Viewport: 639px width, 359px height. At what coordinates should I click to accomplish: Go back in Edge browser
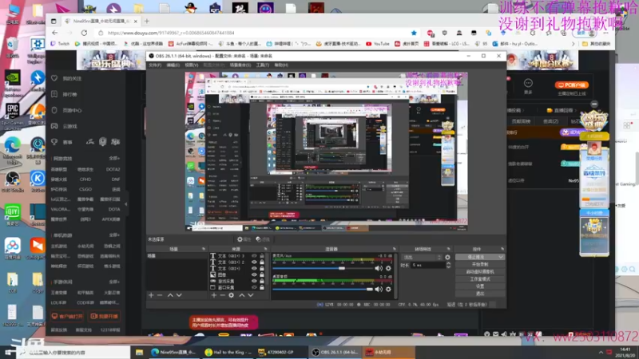[x=55, y=33]
